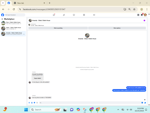Switch to the Facebook browser tab
The image size is (150, 113).
9,3
